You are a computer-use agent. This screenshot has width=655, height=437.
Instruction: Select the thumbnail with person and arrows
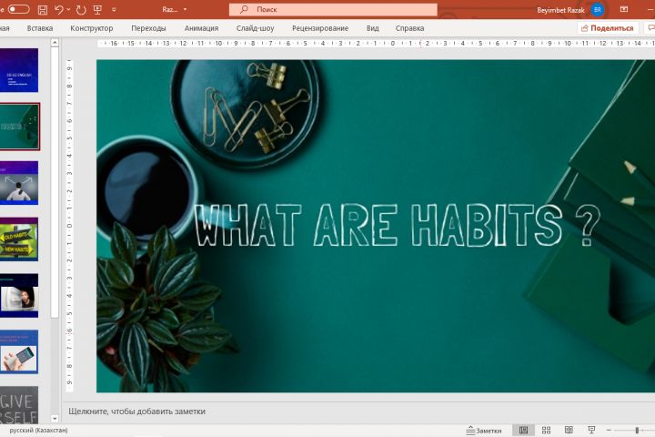19,183
